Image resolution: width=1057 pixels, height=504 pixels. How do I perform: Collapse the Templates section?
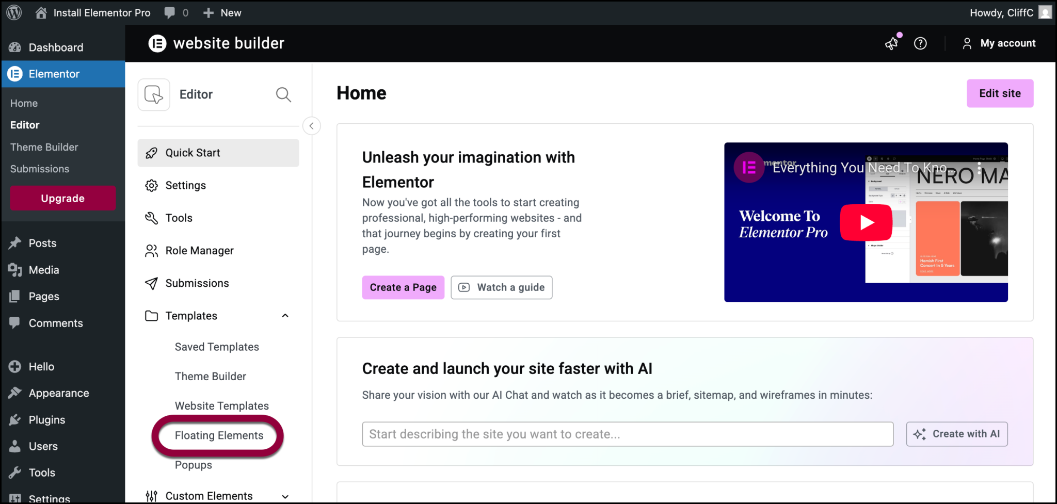(x=285, y=315)
